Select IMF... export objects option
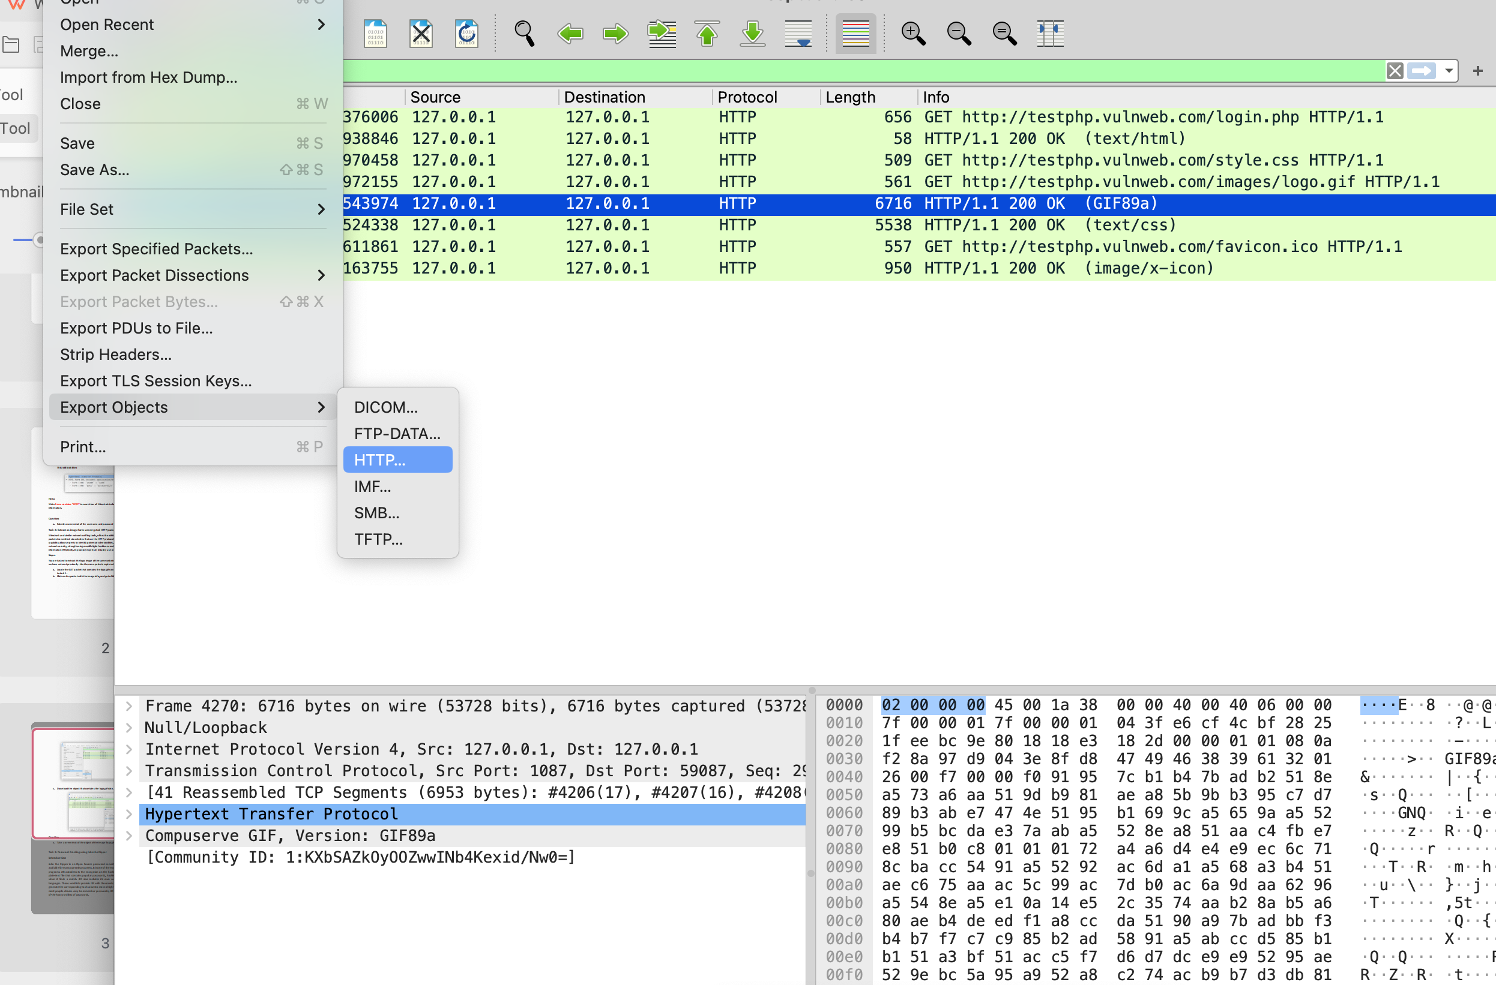This screenshot has width=1496, height=985. (x=397, y=487)
